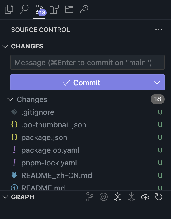Image resolution: width=171 pixels, height=219 pixels.
Task: Click the Fetch icon in Graph header
Action: click(x=117, y=197)
